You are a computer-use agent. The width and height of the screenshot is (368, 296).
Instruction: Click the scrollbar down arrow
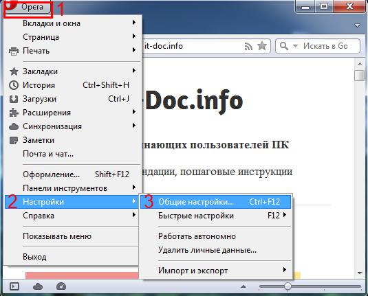tap(360, 273)
